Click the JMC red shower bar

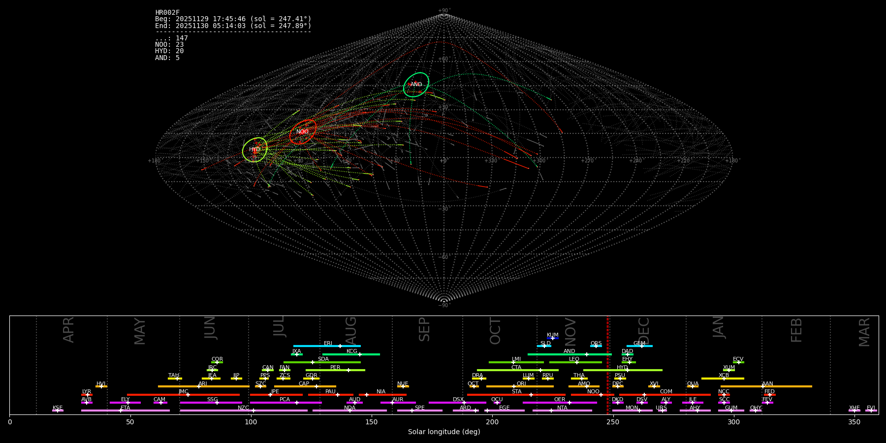184,395
